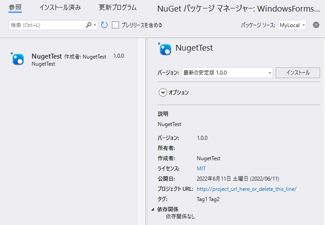Click the magnifier search icon
Screen dimensions: 325x225
[x=88, y=25]
